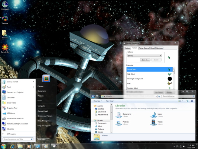Screen dimensions: 198x149
Task: Click the taskbar clock and date
Action: [191, 146]
